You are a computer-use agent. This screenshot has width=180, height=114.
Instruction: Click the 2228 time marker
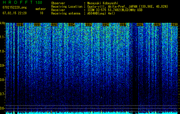point(140,25)
